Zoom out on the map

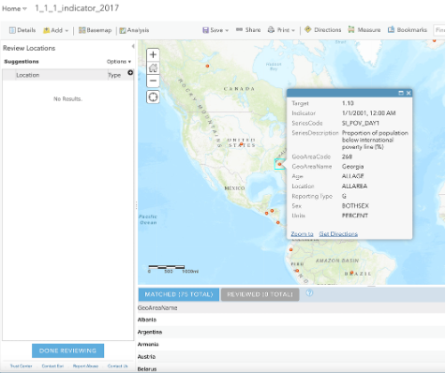pos(153,81)
